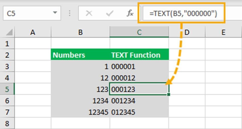The height and width of the screenshot is (129, 242).
Task: Click the fill handle of cell C5
Action: 169,94
